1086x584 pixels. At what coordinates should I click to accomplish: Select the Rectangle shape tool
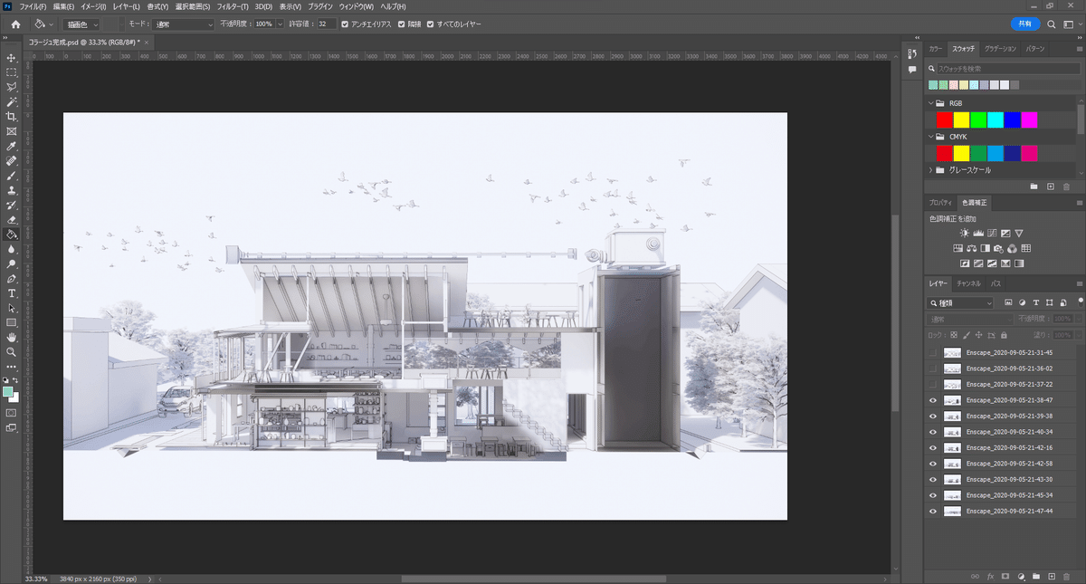[12, 322]
